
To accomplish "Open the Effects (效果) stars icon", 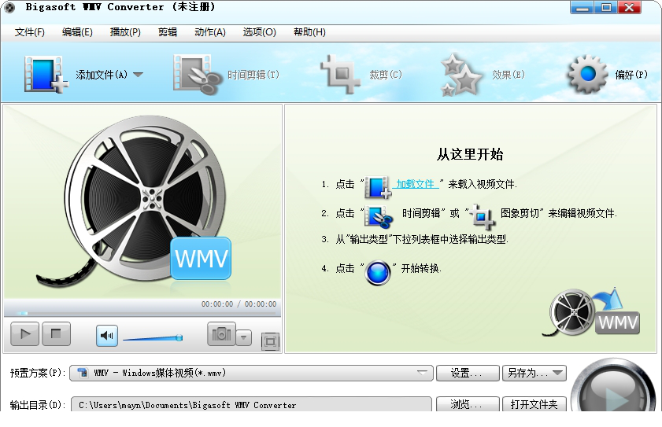I will (461, 75).
